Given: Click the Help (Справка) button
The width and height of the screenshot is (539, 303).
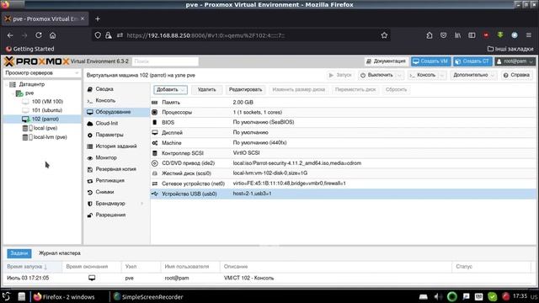Looking at the screenshot, I should point(516,75).
